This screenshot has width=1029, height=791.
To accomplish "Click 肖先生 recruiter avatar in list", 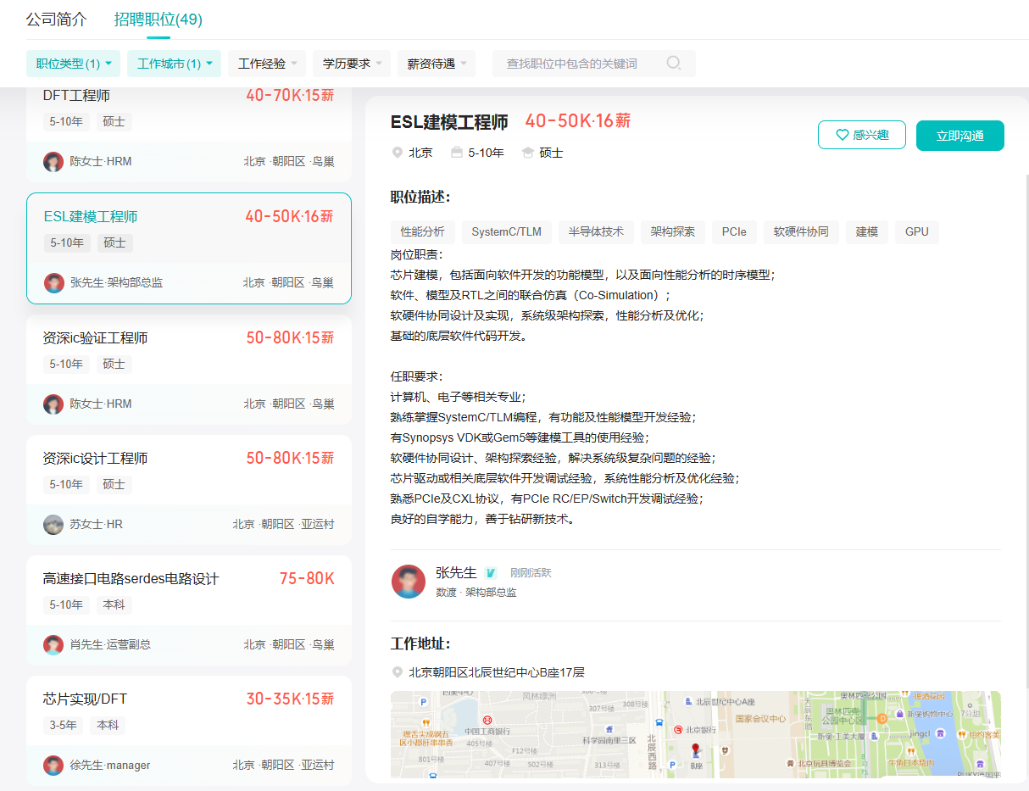I will tap(53, 644).
